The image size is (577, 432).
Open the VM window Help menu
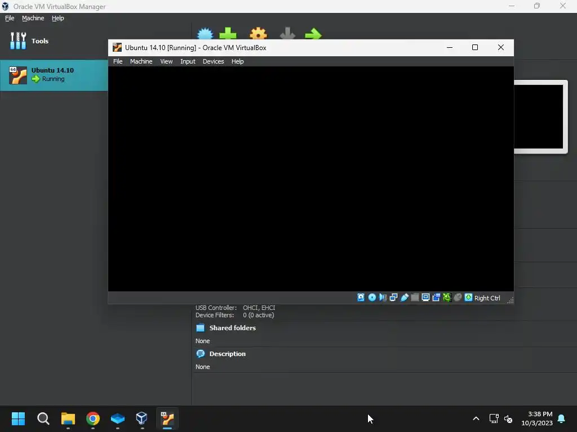(x=237, y=61)
